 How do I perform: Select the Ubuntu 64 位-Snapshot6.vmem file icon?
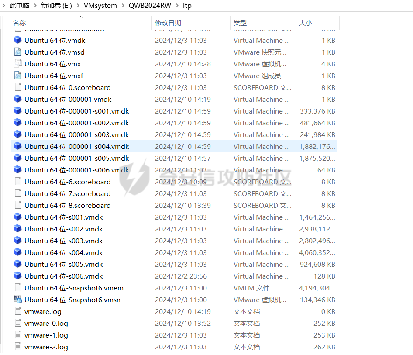tap(17, 288)
